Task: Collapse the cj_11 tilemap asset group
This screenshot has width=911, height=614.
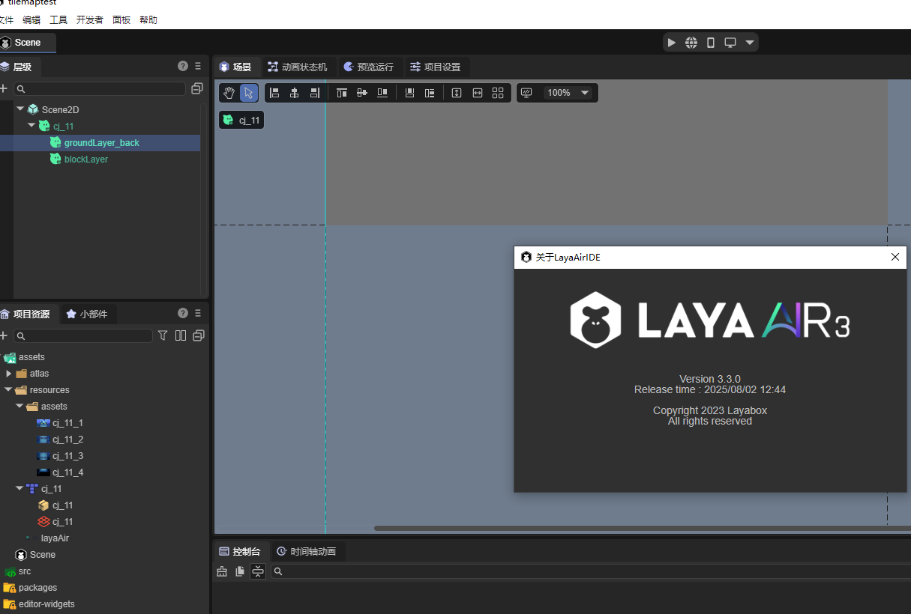Action: click(19, 489)
